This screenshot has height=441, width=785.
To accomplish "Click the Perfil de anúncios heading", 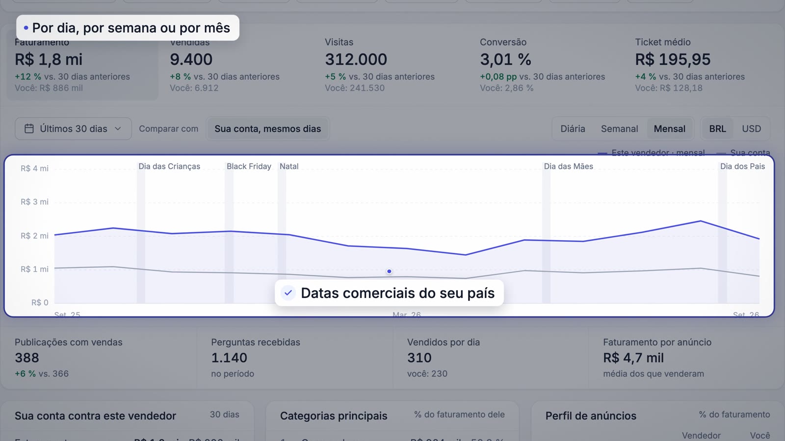I will click(x=591, y=416).
